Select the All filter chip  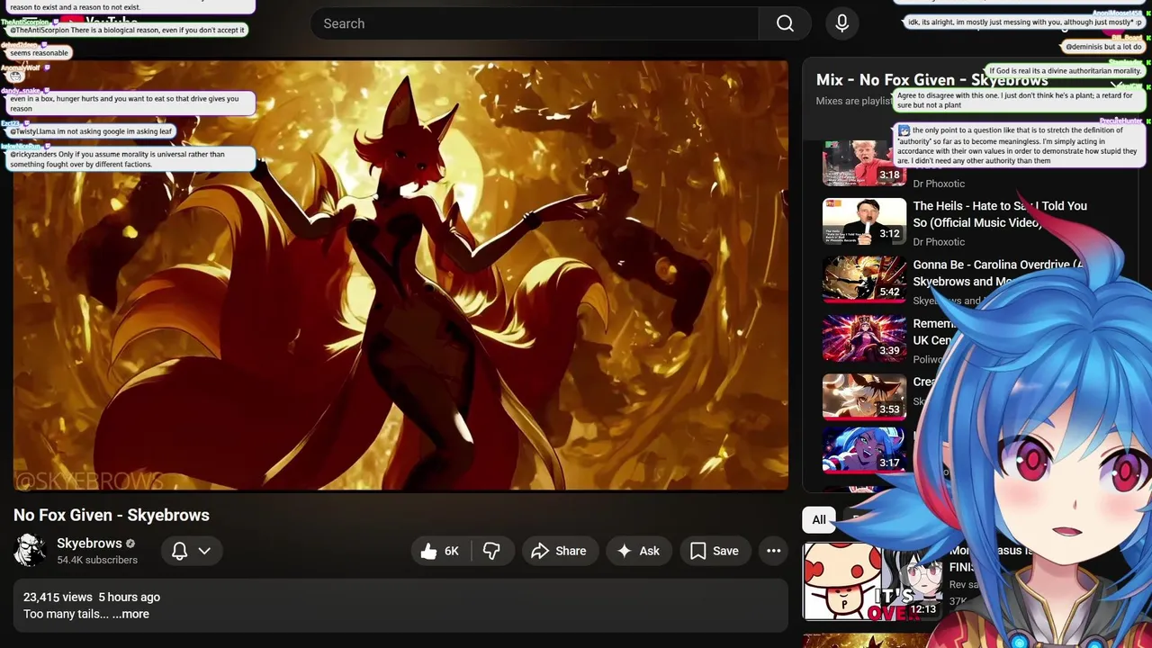(819, 519)
